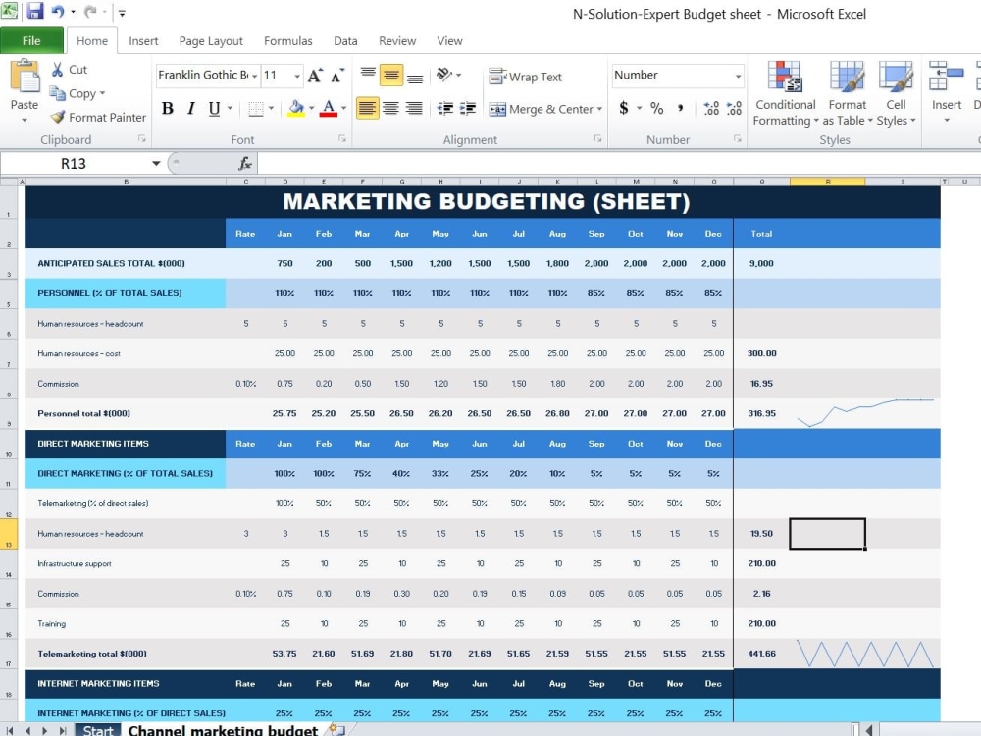The width and height of the screenshot is (981, 736).
Task: Click Merge & Center button
Action: click(542, 109)
